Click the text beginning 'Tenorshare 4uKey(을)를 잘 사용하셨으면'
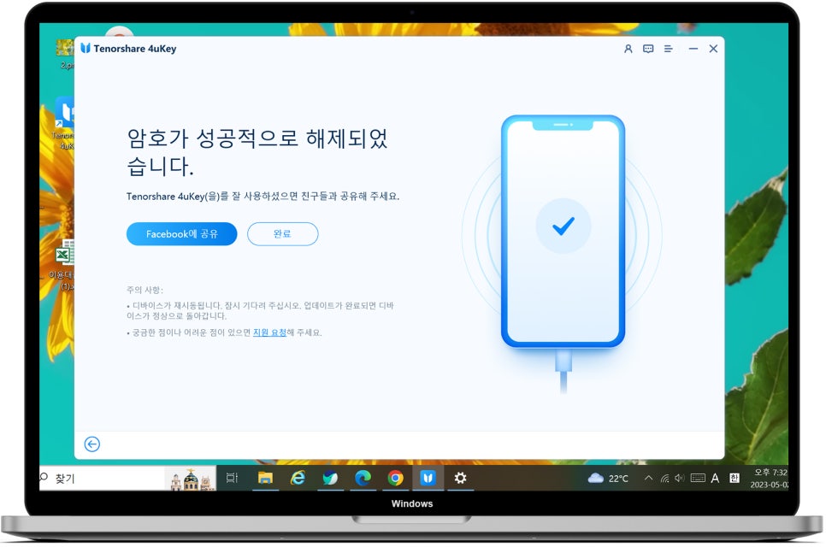The height and width of the screenshot is (547, 826). coord(263,197)
